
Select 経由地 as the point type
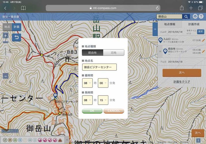point(92,52)
